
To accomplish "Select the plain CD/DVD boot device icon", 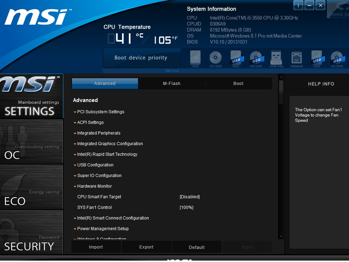I will pos(215,59).
